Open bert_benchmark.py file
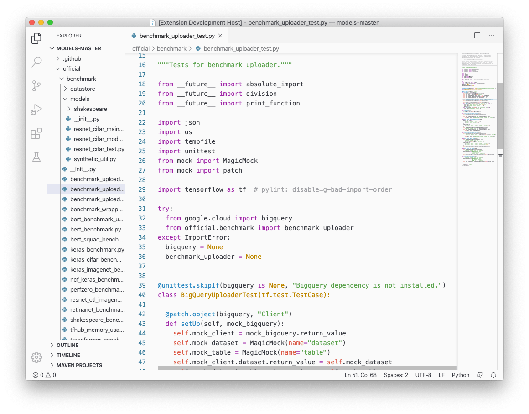Screen dimensions: 529x414 86,229
